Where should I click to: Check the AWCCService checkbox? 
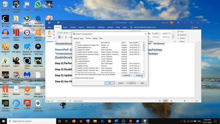[x=76, y=63]
